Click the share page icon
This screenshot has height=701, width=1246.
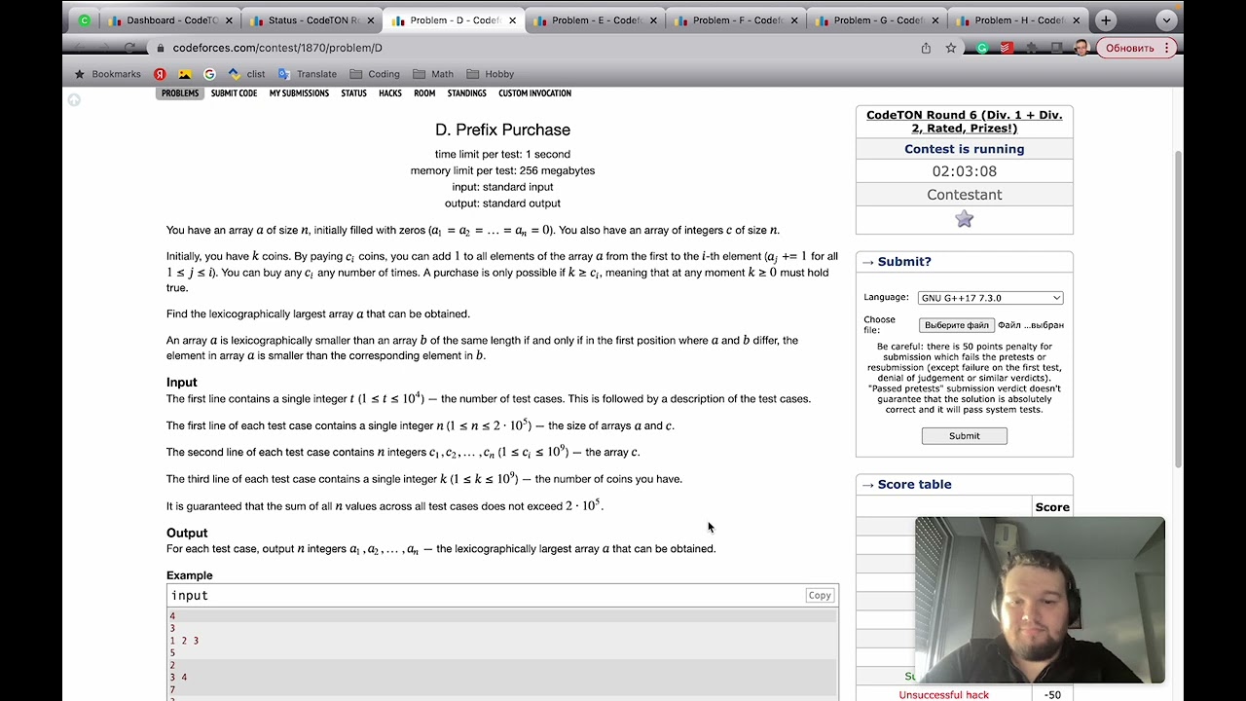926,48
